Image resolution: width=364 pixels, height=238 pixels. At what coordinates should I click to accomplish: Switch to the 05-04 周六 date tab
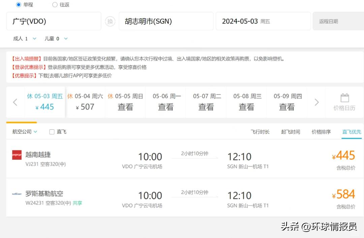coord(86,102)
